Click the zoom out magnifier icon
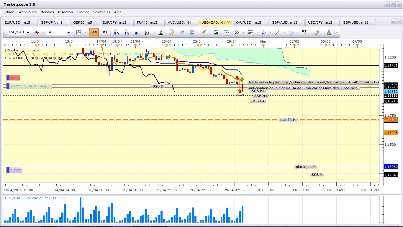The height and width of the screenshot is (227, 403). [x=126, y=32]
